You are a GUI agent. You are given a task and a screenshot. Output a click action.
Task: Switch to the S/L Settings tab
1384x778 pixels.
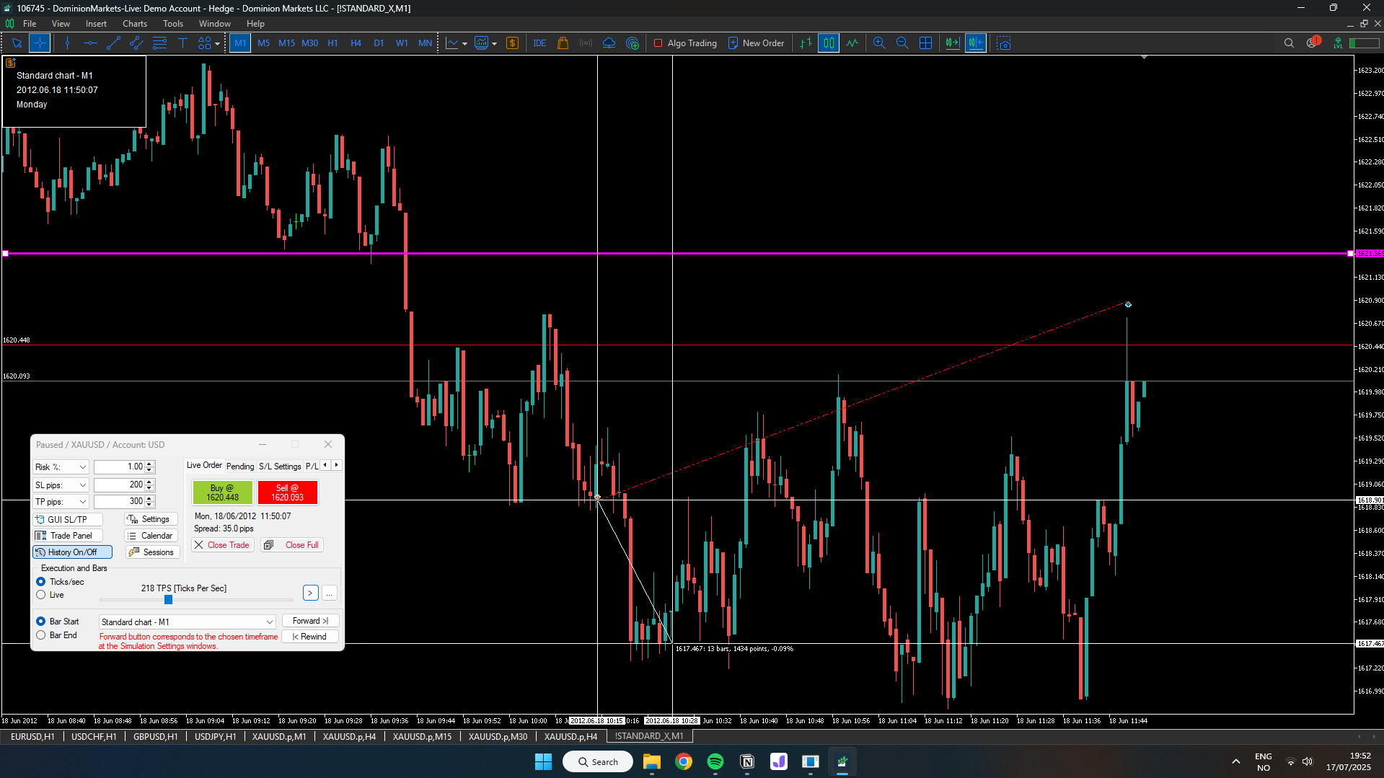click(280, 467)
